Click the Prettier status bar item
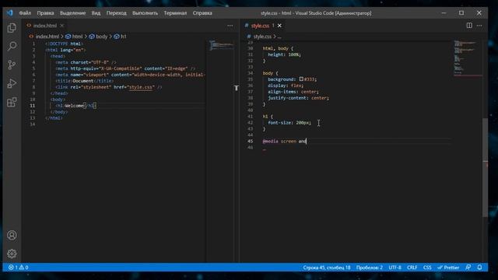 pos(448,268)
